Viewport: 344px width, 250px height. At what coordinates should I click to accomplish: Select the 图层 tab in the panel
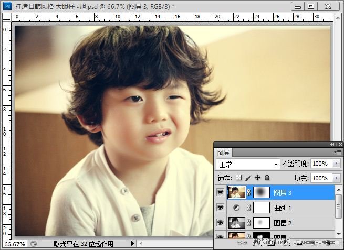pyautogui.click(x=223, y=153)
